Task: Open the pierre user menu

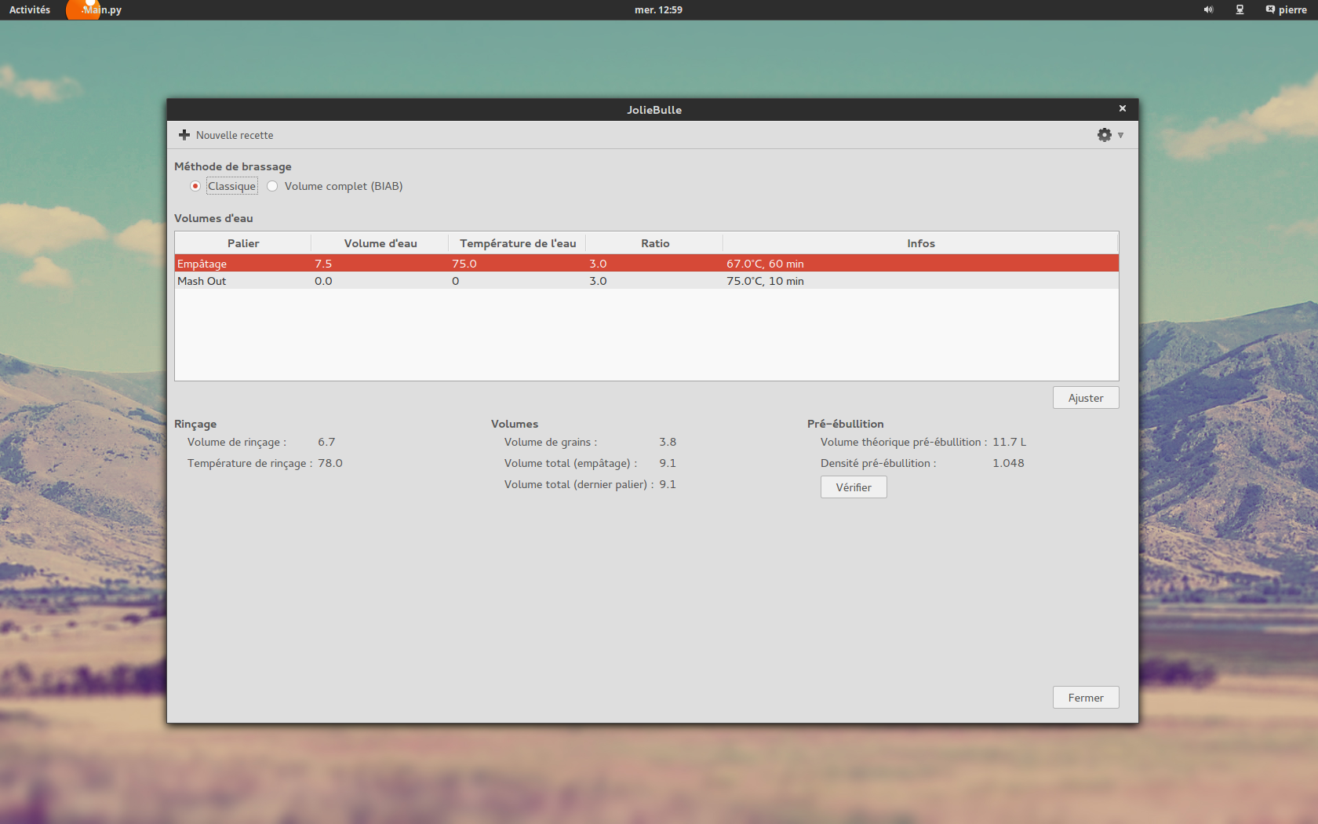Action: point(1286,10)
